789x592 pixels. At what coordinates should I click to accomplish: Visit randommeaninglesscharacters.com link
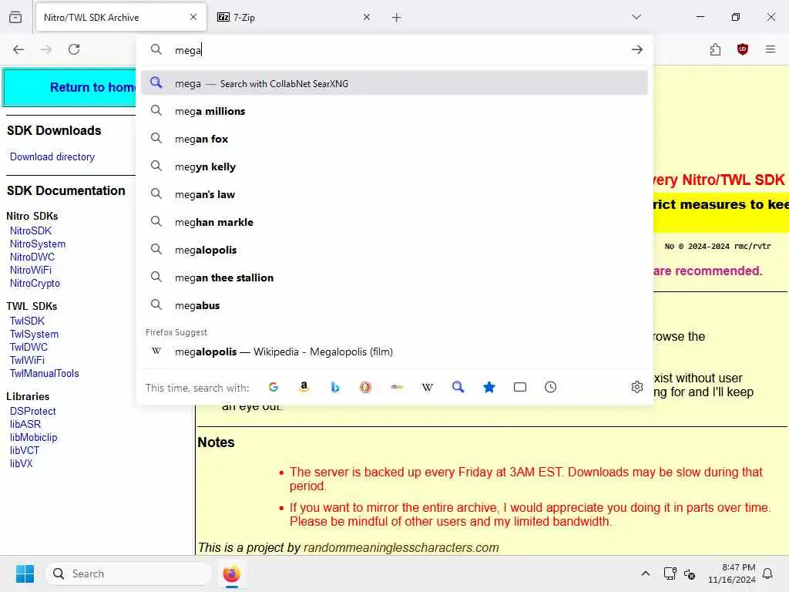(x=401, y=547)
